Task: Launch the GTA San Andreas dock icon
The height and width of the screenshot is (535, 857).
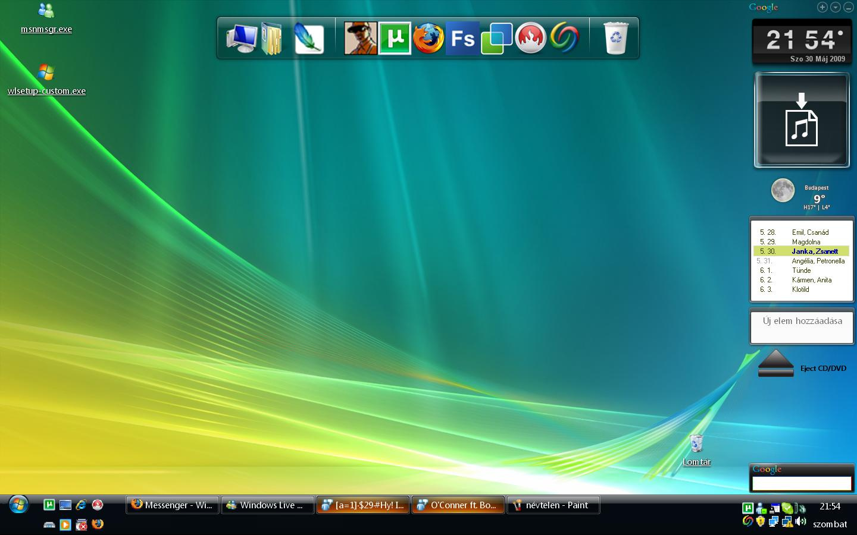Action: (360, 39)
